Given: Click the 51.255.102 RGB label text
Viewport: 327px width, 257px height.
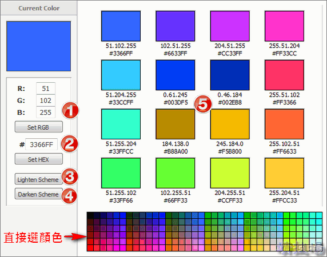Looking at the screenshot, I should (x=121, y=192).
